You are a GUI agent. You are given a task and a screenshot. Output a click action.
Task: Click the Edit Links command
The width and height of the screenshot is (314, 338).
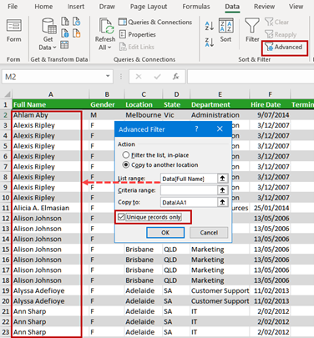(137, 47)
